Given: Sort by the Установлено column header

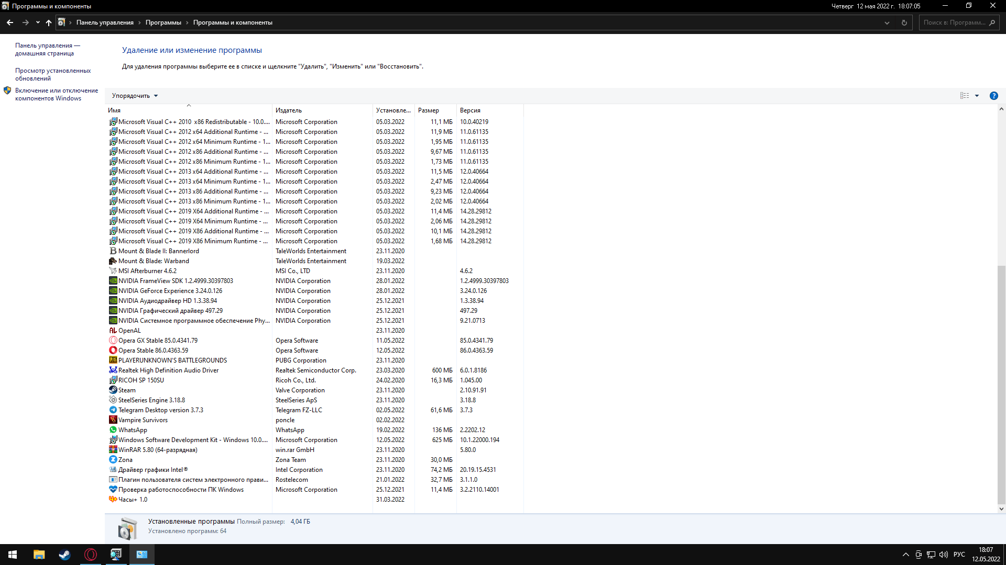Looking at the screenshot, I should (x=393, y=110).
